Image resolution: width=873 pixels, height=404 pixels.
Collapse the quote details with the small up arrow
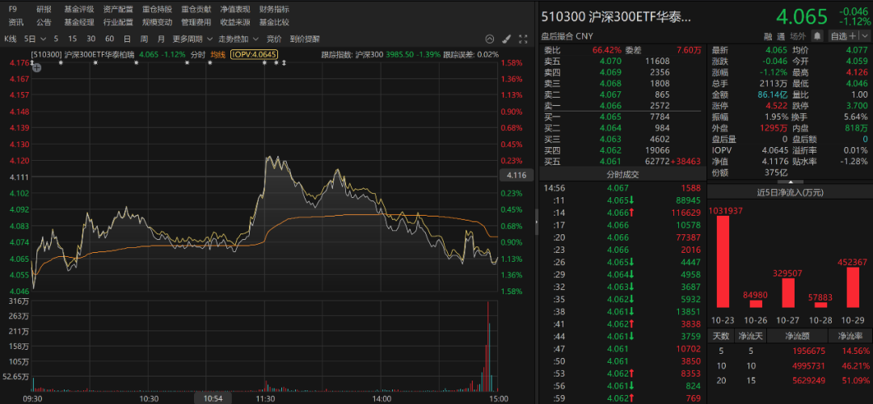pos(790,182)
